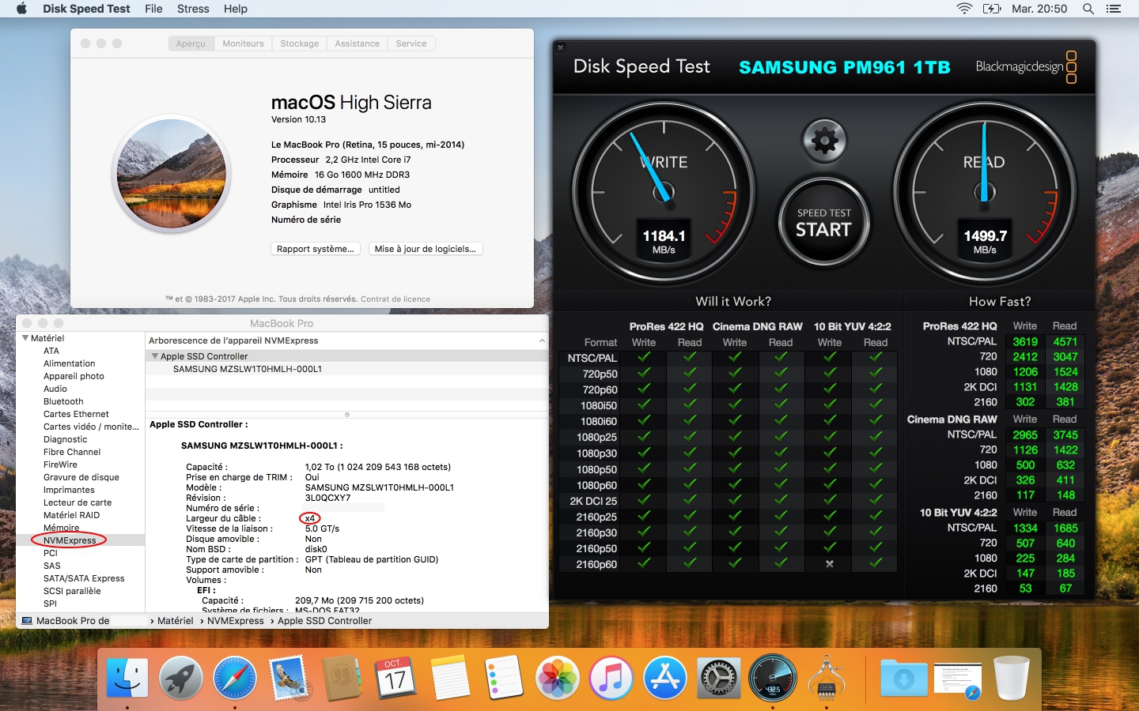Open Launchpad rocket icon in Dock
Viewport: 1139px width, 711px height.
click(x=181, y=678)
